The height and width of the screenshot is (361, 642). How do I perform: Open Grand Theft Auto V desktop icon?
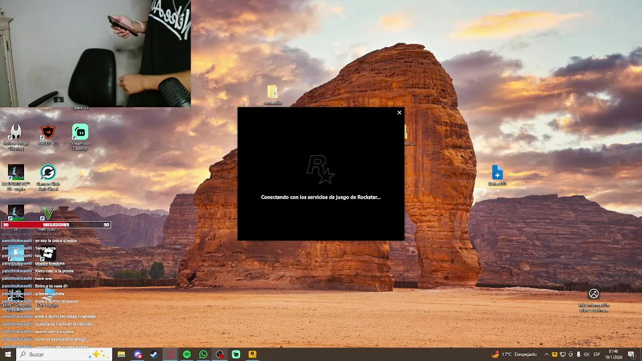(48, 215)
